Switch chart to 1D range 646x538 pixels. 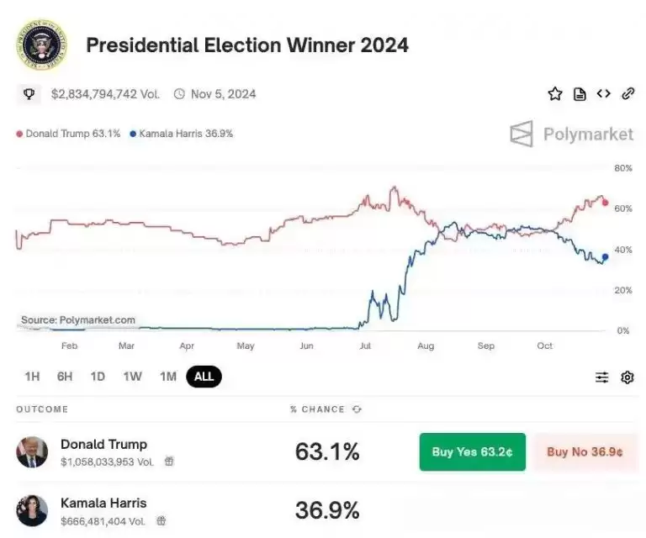pos(98,377)
